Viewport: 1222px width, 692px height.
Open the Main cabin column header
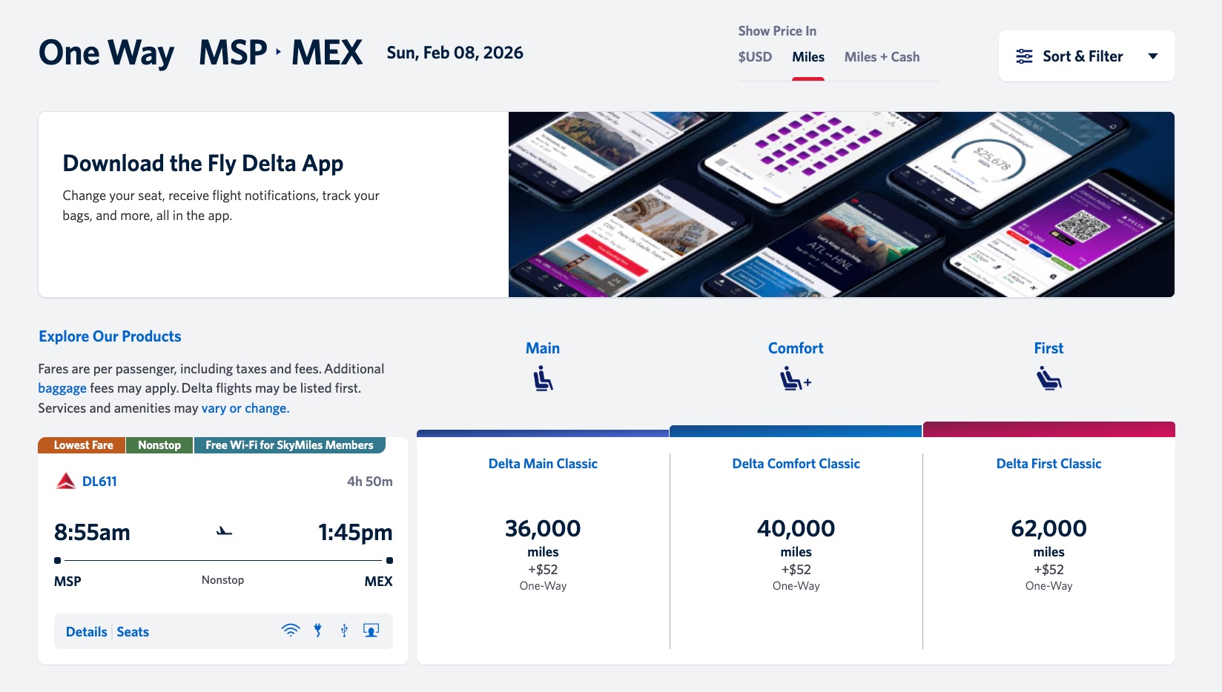pyautogui.click(x=543, y=348)
